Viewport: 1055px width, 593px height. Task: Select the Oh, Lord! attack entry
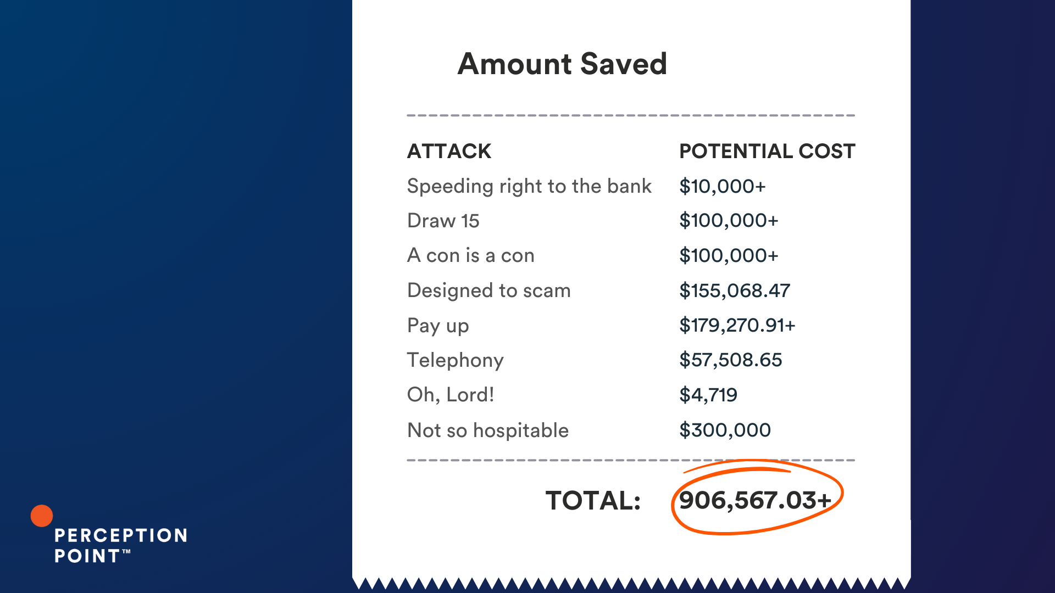(451, 395)
